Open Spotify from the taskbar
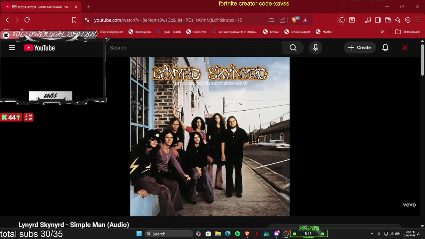Image resolution: width=425 pixels, height=239 pixels. pyautogui.click(x=237, y=234)
